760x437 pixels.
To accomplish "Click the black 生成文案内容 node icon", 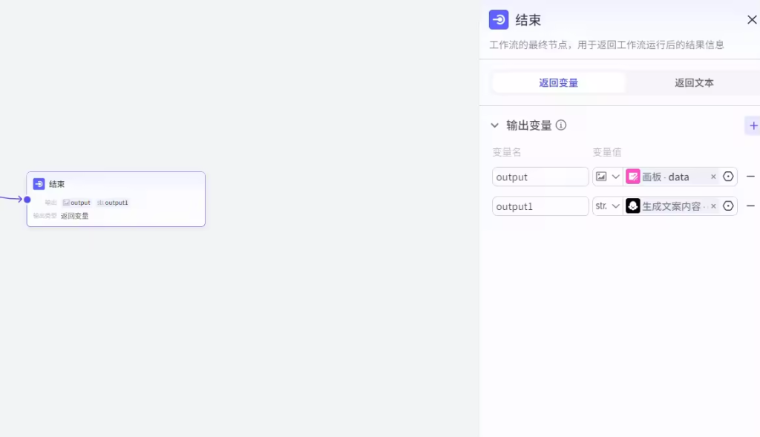I will click(x=633, y=206).
